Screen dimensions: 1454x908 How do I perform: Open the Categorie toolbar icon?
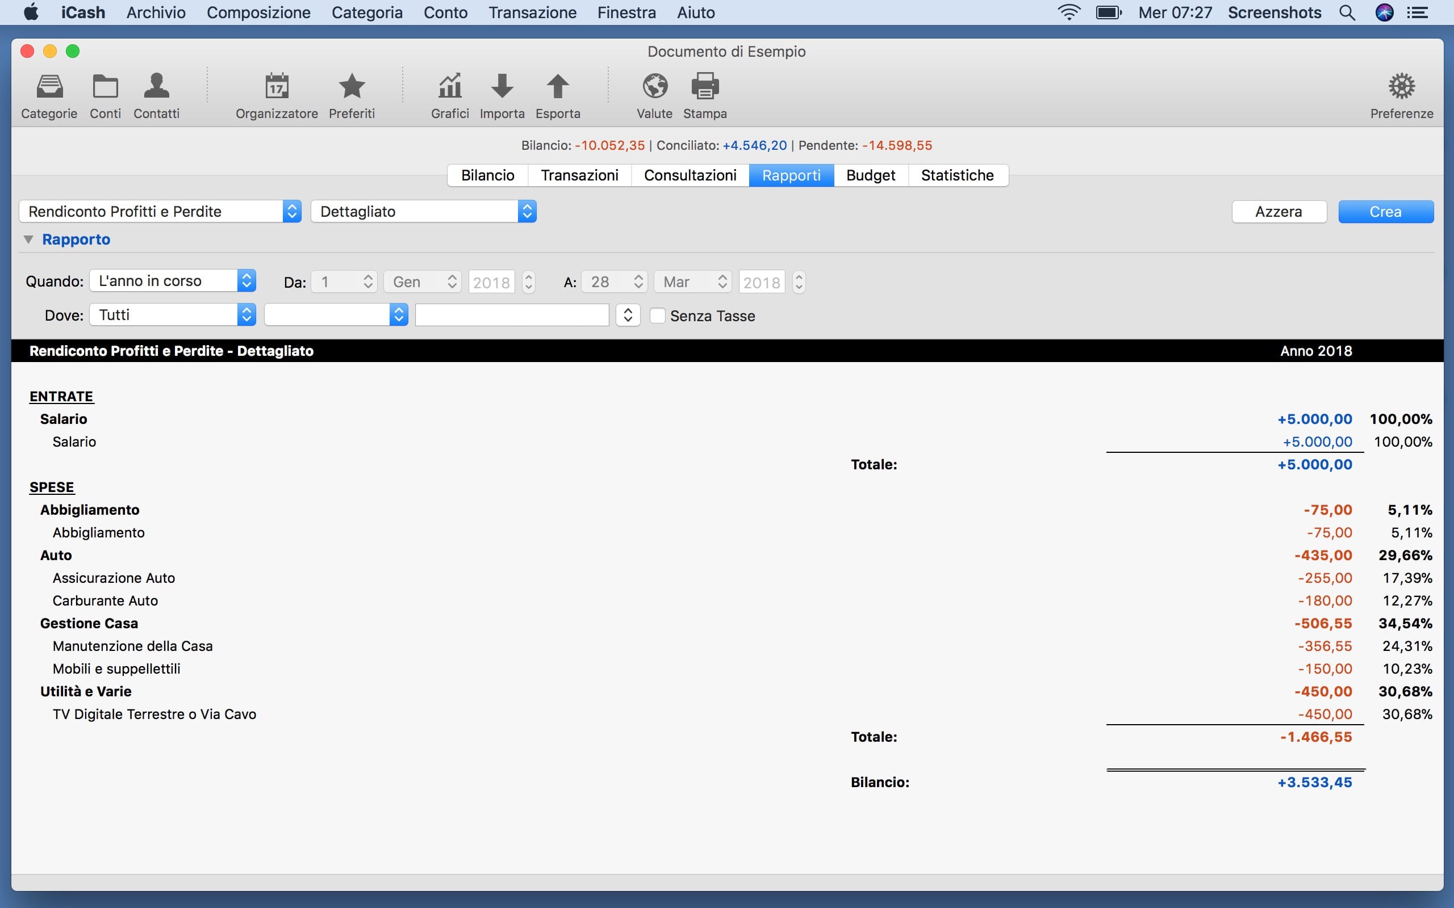pyautogui.click(x=49, y=87)
